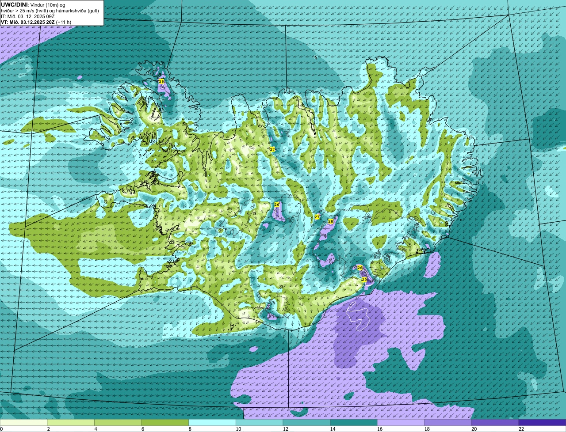The width and height of the screenshot is (566, 432).
Task: Select the 26 gust marker directly above the 29 marker
Action: [x=360, y=268]
